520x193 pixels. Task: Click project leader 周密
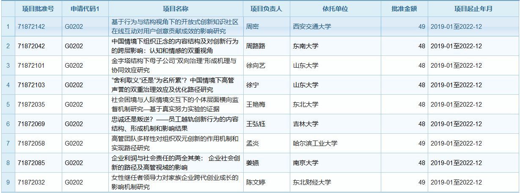[x=253, y=27]
